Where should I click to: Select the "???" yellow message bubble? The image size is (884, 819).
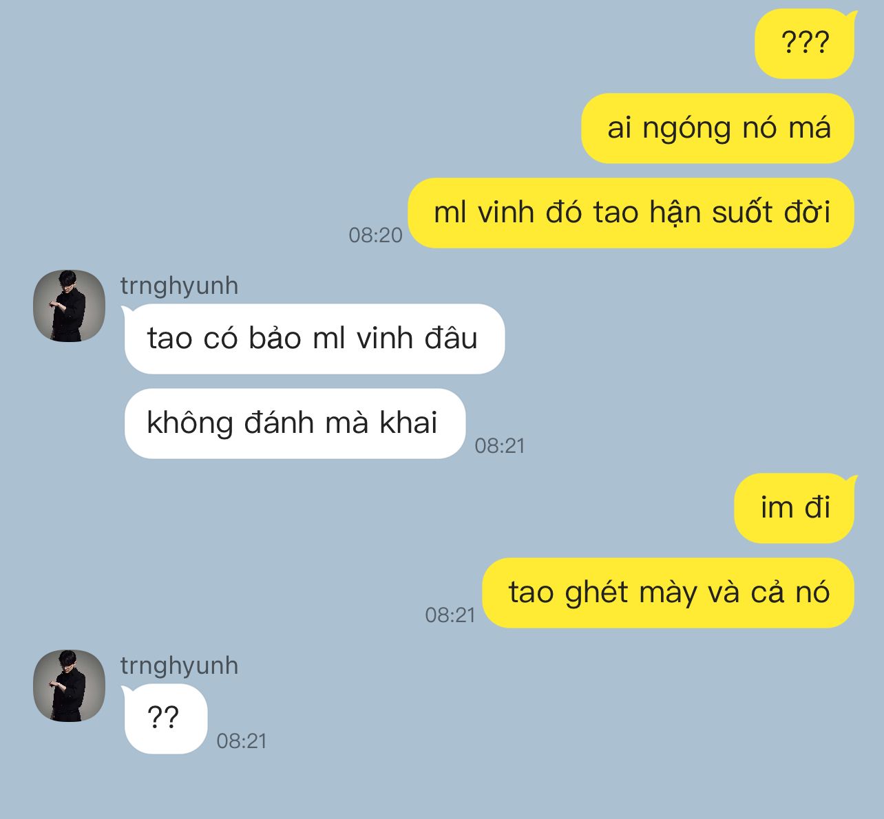[805, 43]
